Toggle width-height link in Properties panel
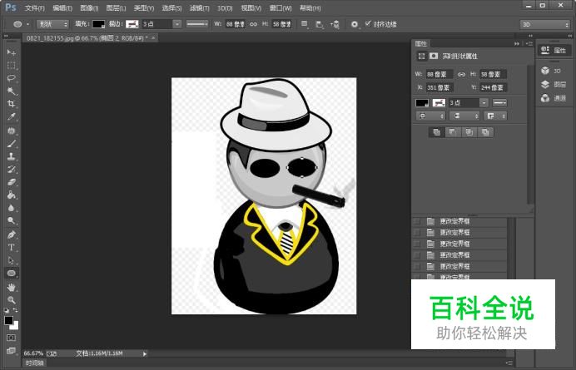The width and height of the screenshot is (576, 370). click(x=461, y=74)
